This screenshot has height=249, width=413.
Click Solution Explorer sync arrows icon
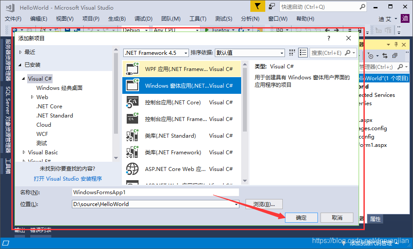pos(385,56)
